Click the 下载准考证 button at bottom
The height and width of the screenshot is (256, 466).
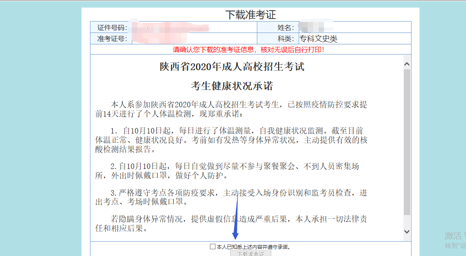[x=251, y=254]
